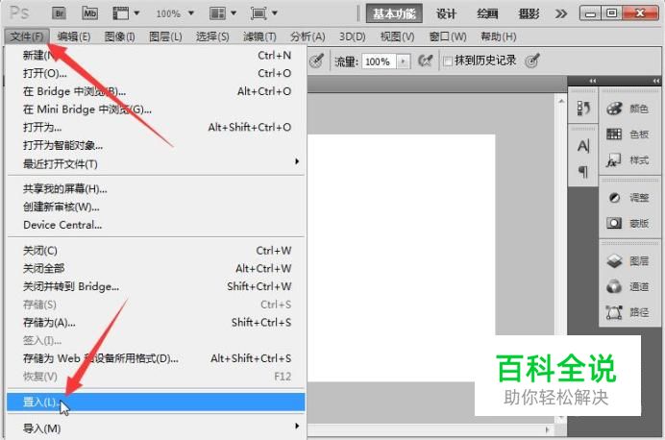Image resolution: width=665 pixels, height=440 pixels.
Task: Open the 窗口(W) menu
Action: (x=448, y=37)
